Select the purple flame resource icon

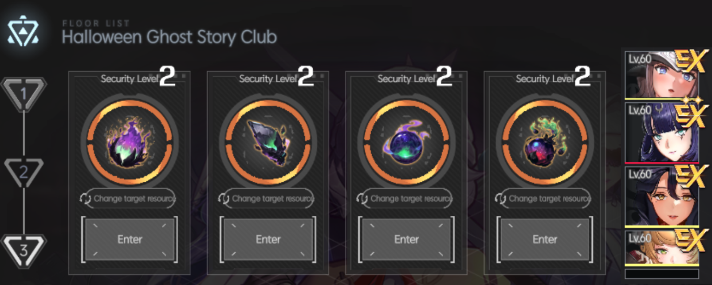pyautogui.click(x=130, y=141)
